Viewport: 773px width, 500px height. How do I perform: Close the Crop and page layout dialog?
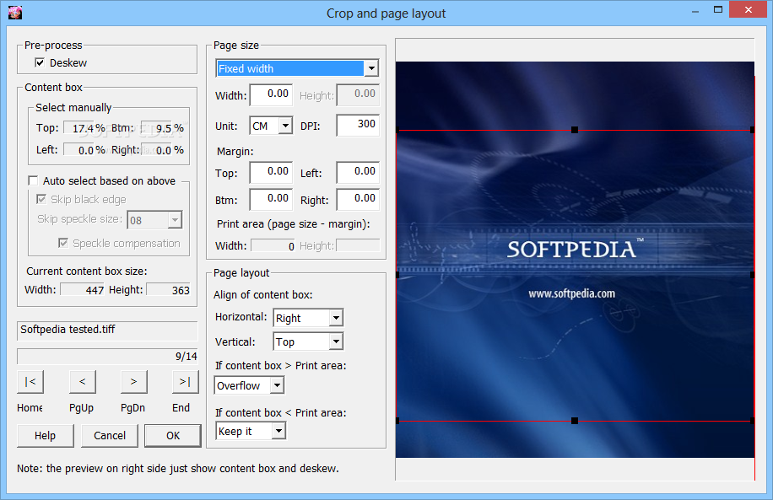[x=749, y=10]
